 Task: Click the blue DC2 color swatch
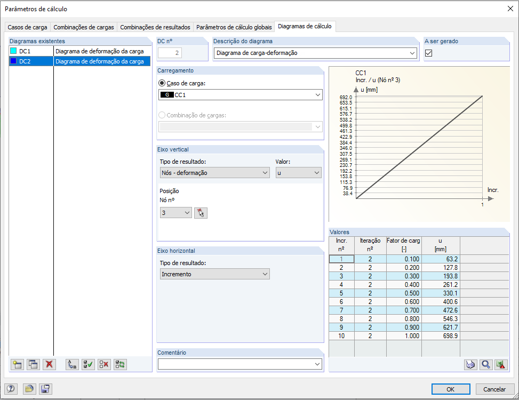tap(13, 61)
